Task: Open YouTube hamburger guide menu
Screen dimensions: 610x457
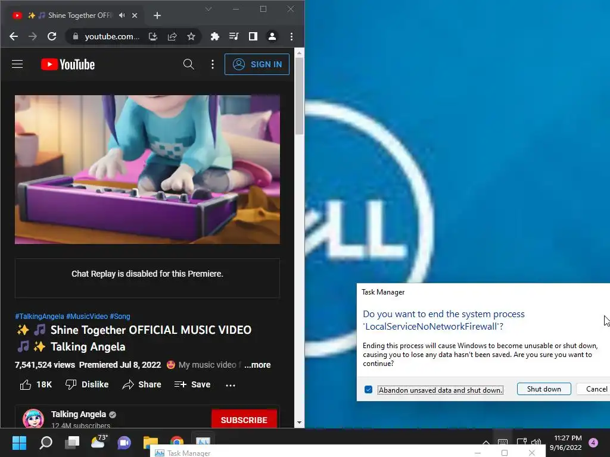Action: (x=17, y=64)
